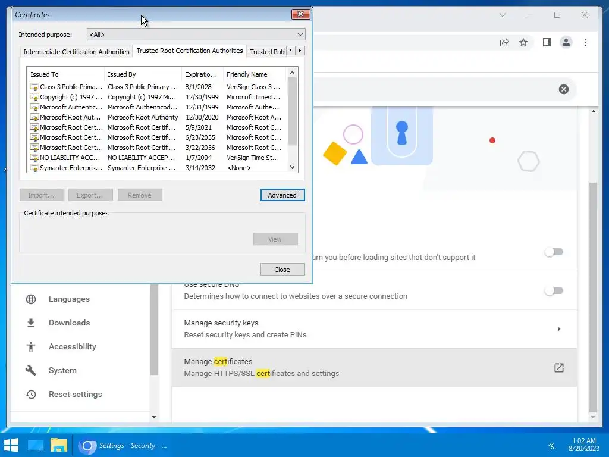Click the taskbar clock showing 1:02 AM
This screenshot has height=457, width=609.
[x=584, y=445]
